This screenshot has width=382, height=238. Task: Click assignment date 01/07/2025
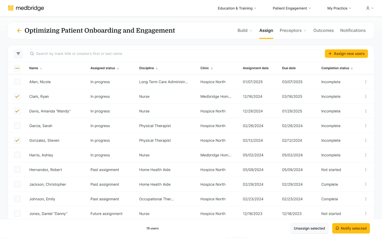(253, 82)
